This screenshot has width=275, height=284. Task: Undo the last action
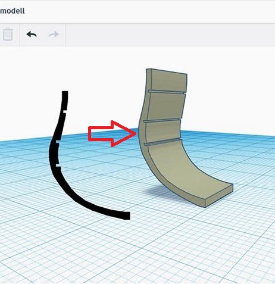pyautogui.click(x=32, y=35)
